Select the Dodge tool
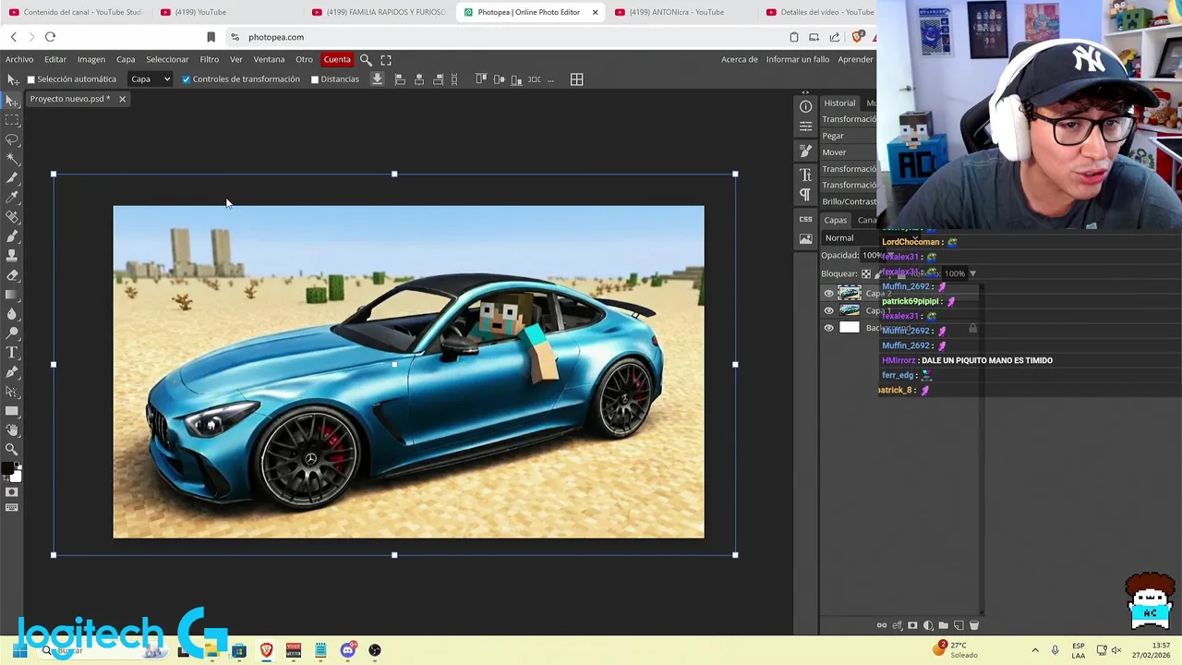This screenshot has height=665, width=1182. (12, 333)
